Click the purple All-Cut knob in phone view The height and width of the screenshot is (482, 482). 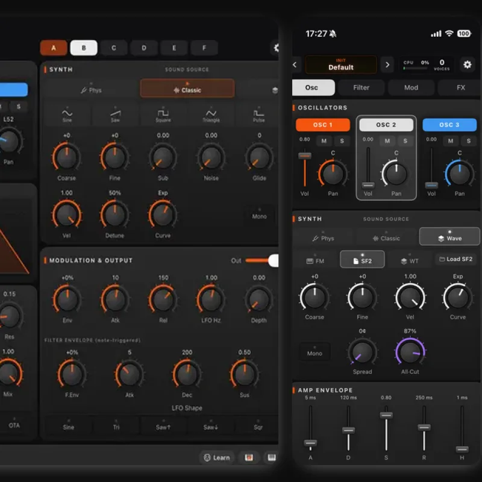410,352
